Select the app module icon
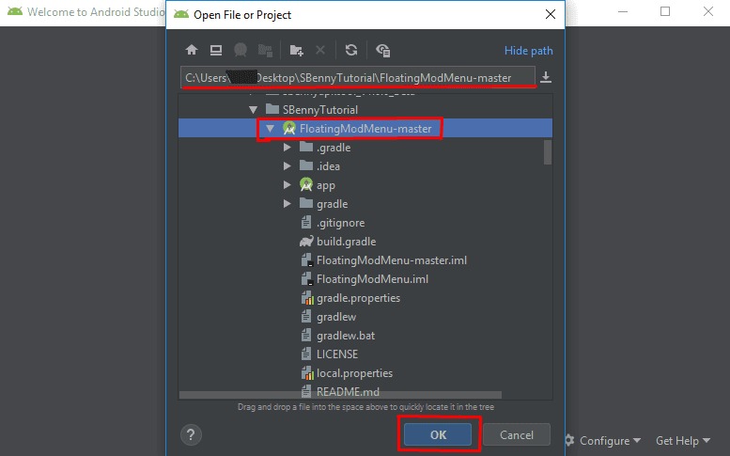Viewport: 730px width, 456px height. click(306, 185)
